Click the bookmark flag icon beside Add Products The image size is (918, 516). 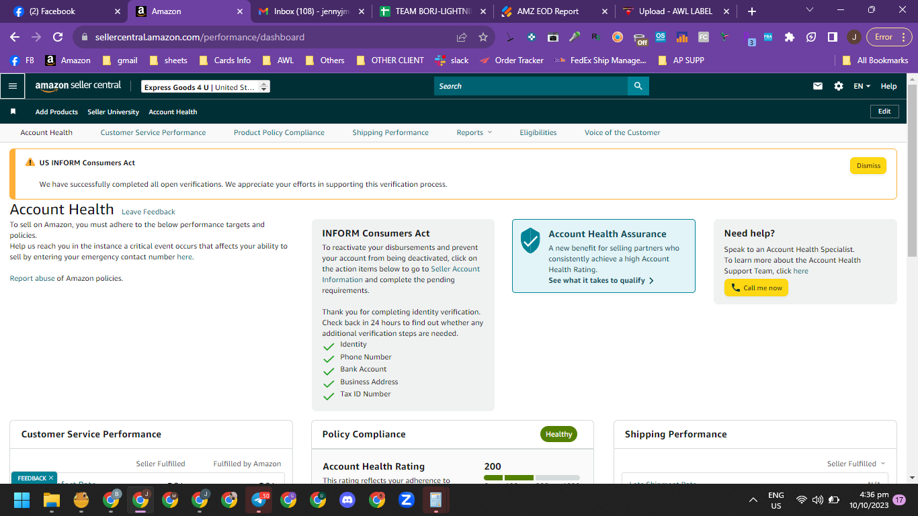point(13,112)
